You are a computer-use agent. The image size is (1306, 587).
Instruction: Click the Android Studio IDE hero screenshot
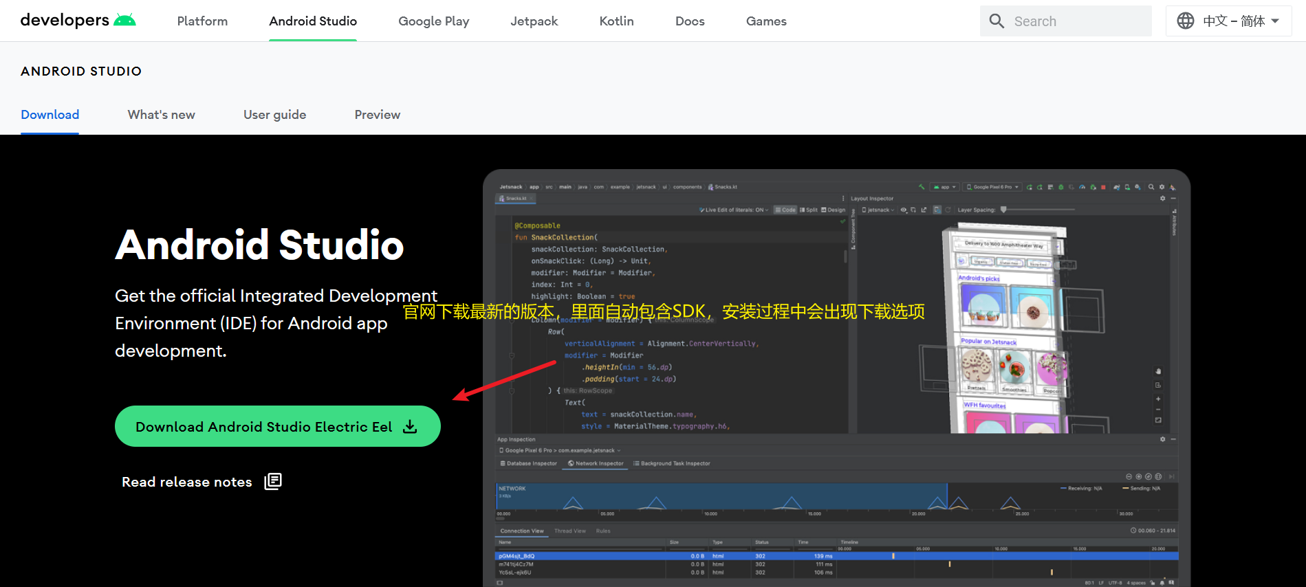click(836, 378)
